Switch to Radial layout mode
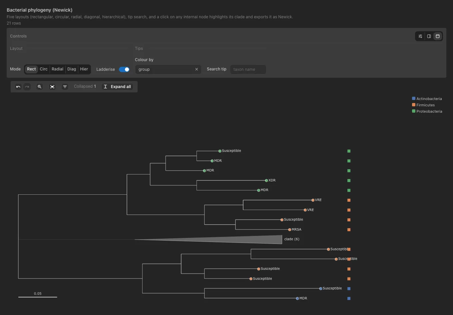The height and width of the screenshot is (315, 453). point(57,69)
